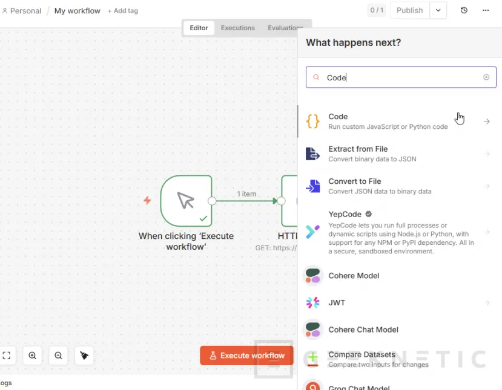The width and height of the screenshot is (502, 390).
Task: Click the zoom out magnifier icon
Action: (x=58, y=356)
